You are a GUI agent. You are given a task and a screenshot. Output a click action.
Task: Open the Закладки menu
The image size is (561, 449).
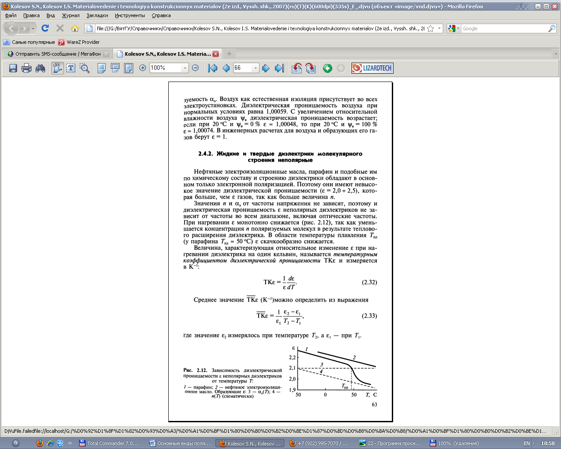pyautogui.click(x=97, y=15)
